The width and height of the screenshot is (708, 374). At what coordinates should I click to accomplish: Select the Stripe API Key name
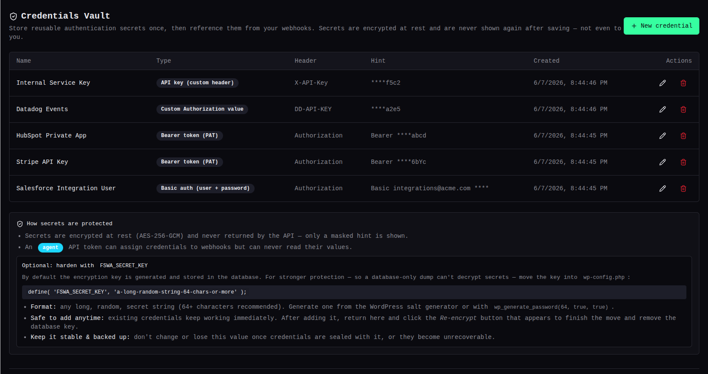tap(42, 162)
